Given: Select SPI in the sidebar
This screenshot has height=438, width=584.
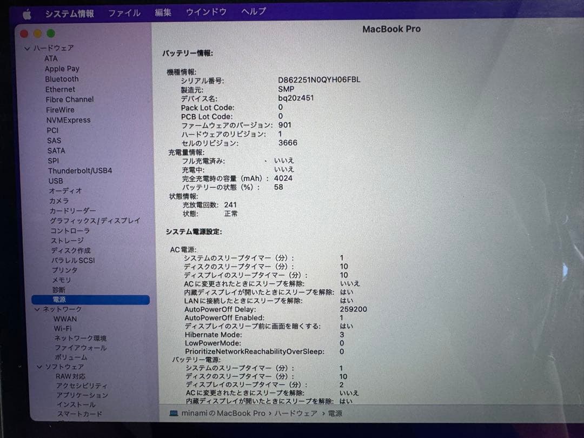Looking at the screenshot, I should coord(53,161).
